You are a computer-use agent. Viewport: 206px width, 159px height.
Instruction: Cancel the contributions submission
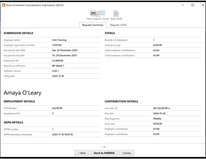(127, 153)
